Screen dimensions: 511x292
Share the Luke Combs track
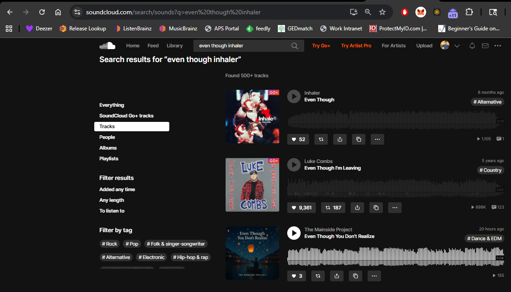pos(357,208)
